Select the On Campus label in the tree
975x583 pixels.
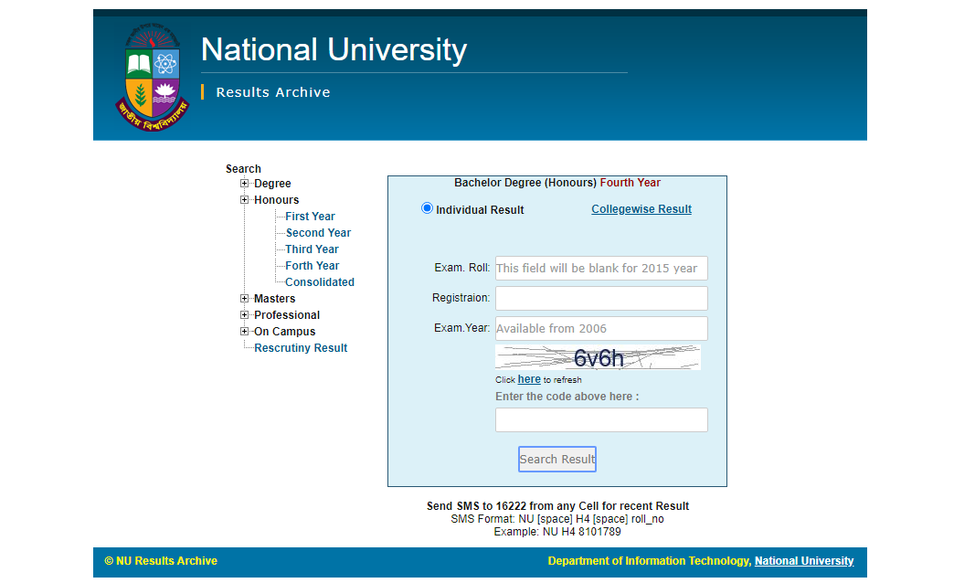click(285, 332)
